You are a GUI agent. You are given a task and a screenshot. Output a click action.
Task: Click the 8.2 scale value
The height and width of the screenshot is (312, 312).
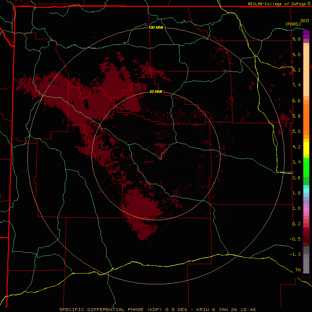pyautogui.click(x=296, y=70)
